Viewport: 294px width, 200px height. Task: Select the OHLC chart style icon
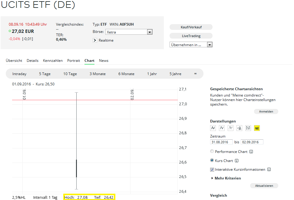(x=248, y=128)
